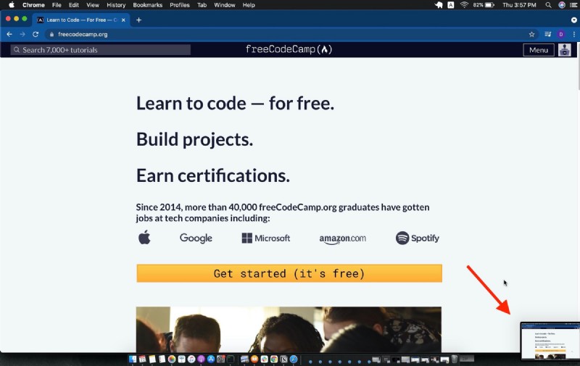This screenshot has height=366, width=580.
Task: Open the Chrome profile avatar D
Action: tap(560, 34)
